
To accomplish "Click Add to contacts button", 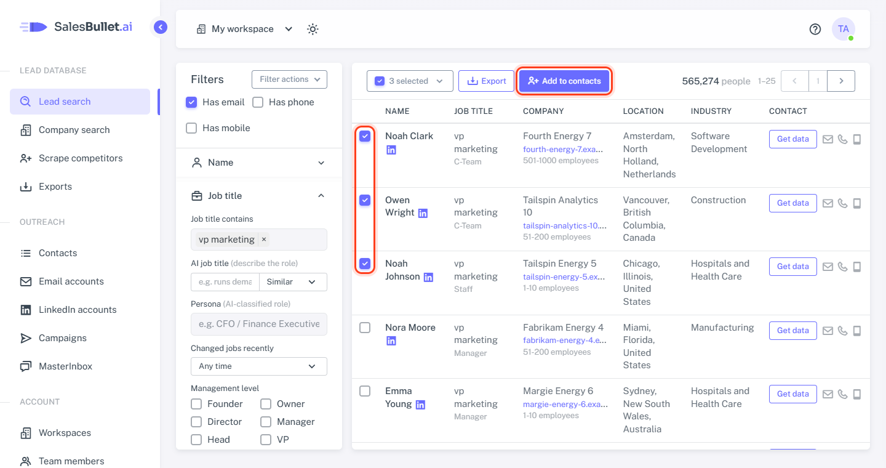I will click(x=564, y=81).
